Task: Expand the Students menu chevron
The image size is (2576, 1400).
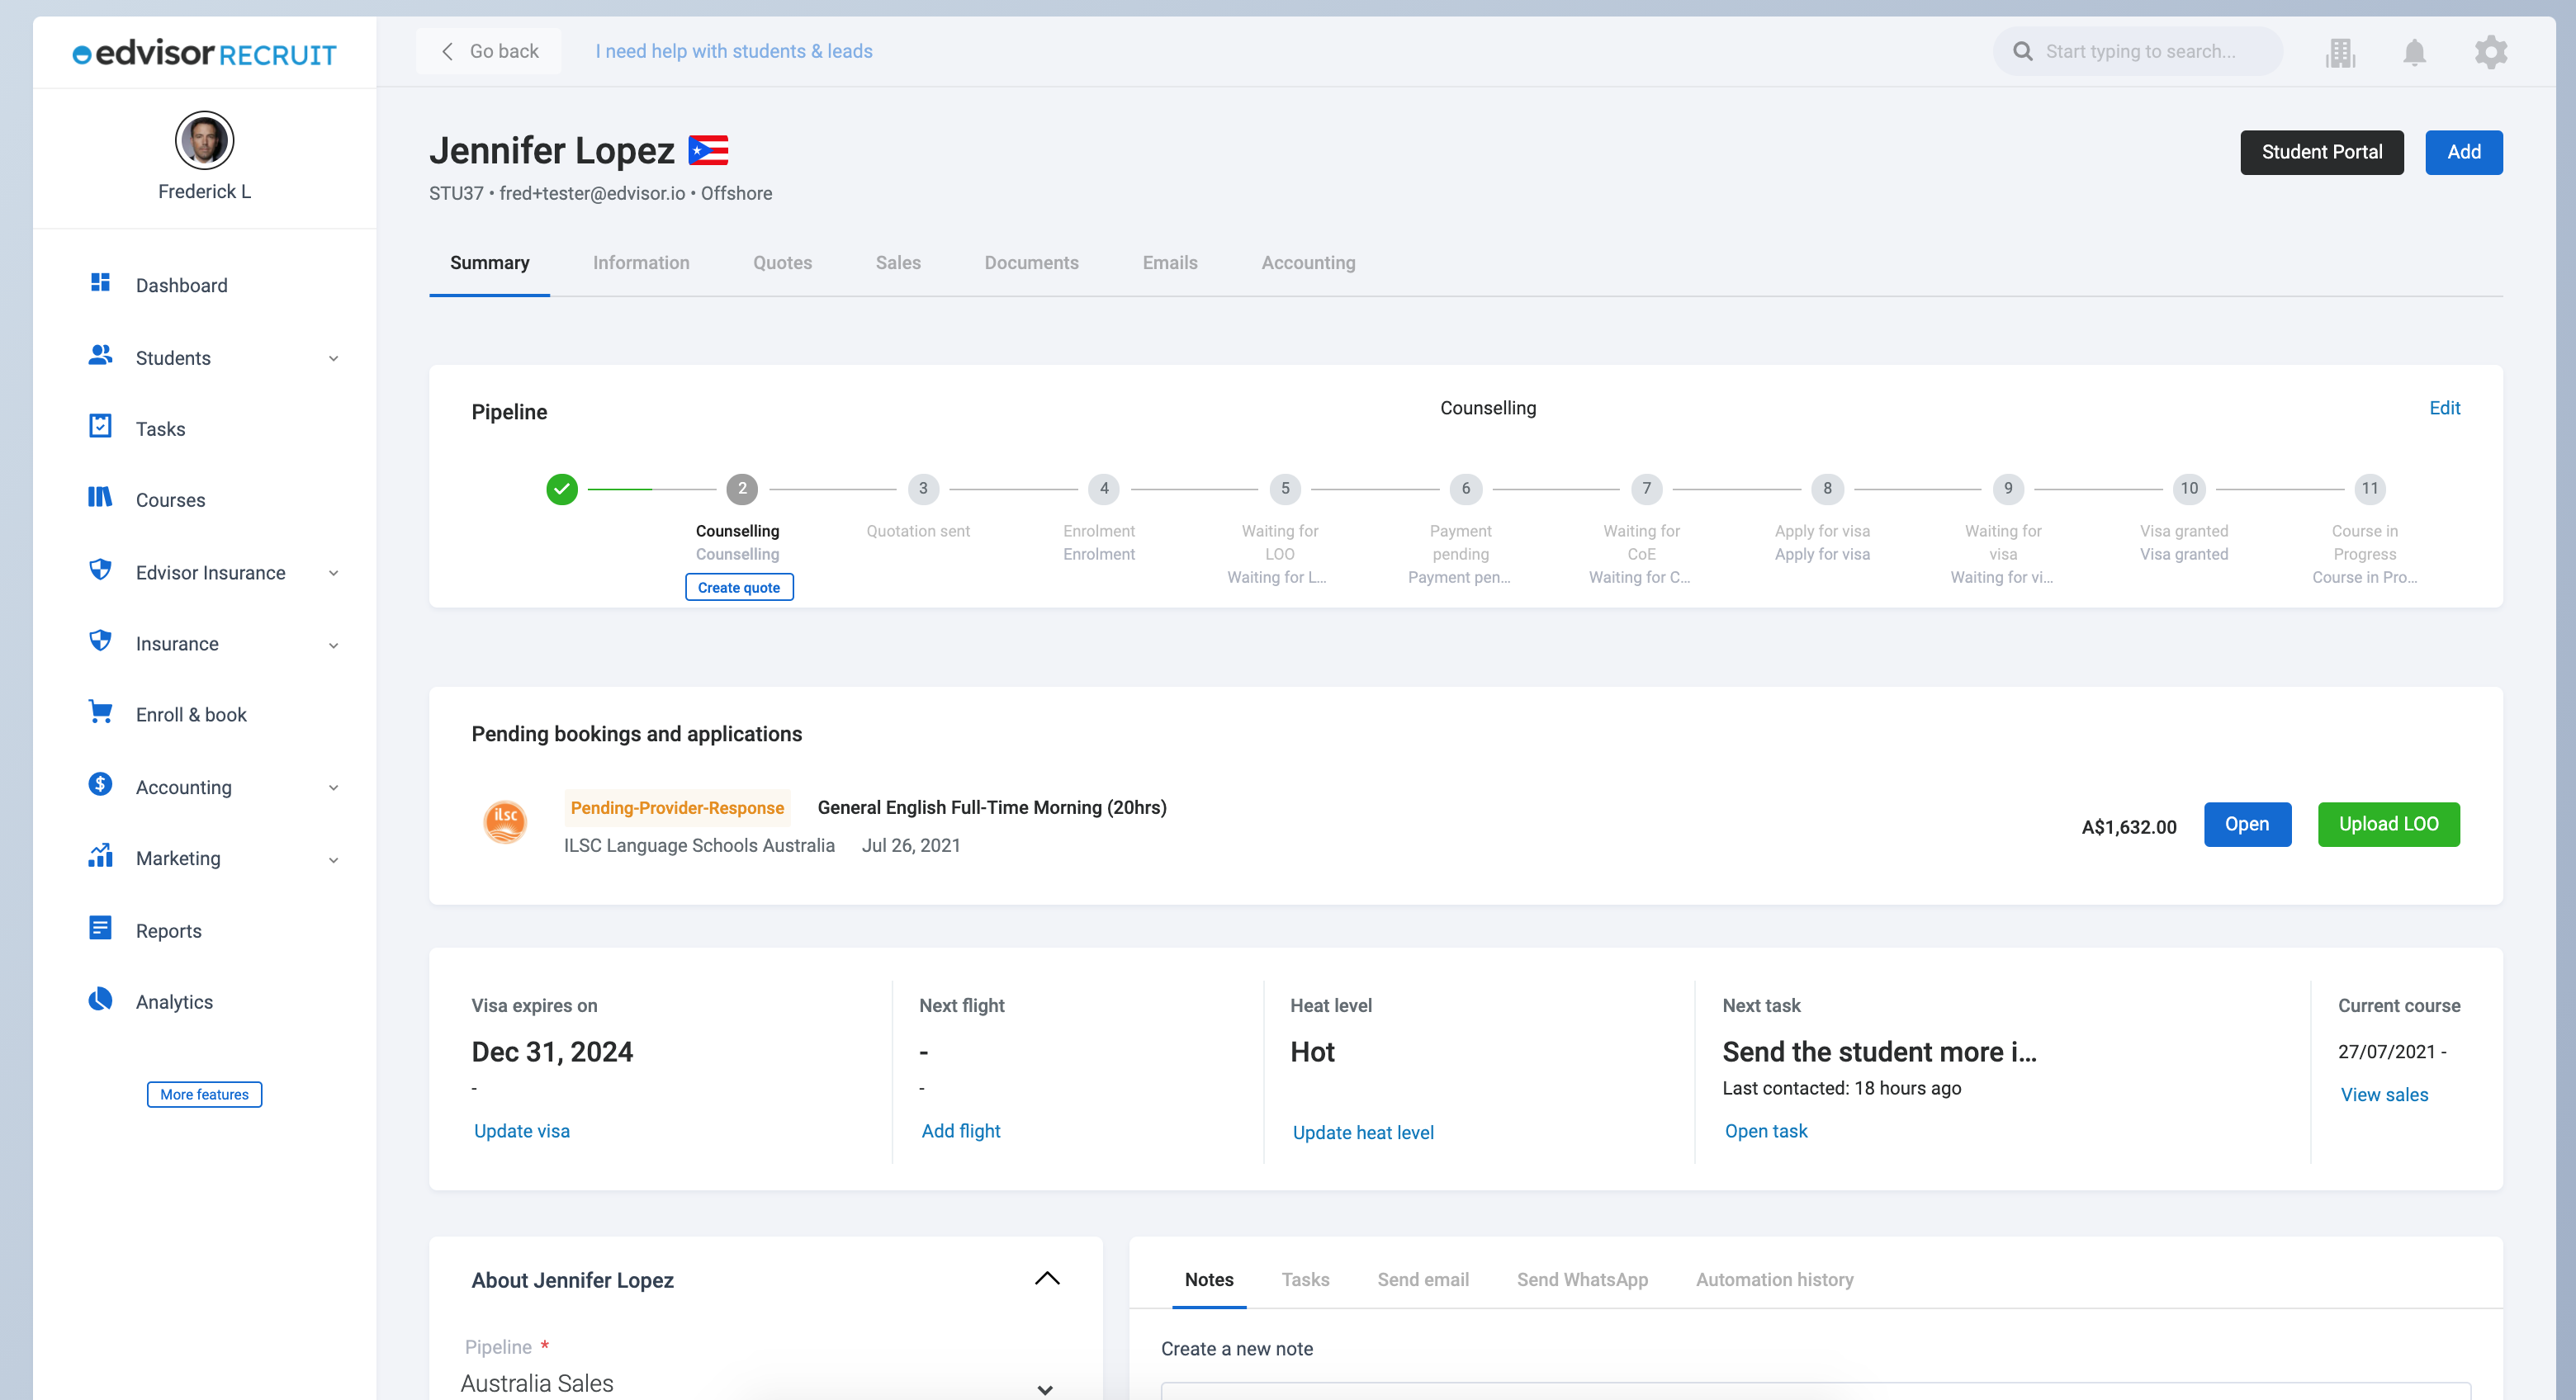Action: 333,359
